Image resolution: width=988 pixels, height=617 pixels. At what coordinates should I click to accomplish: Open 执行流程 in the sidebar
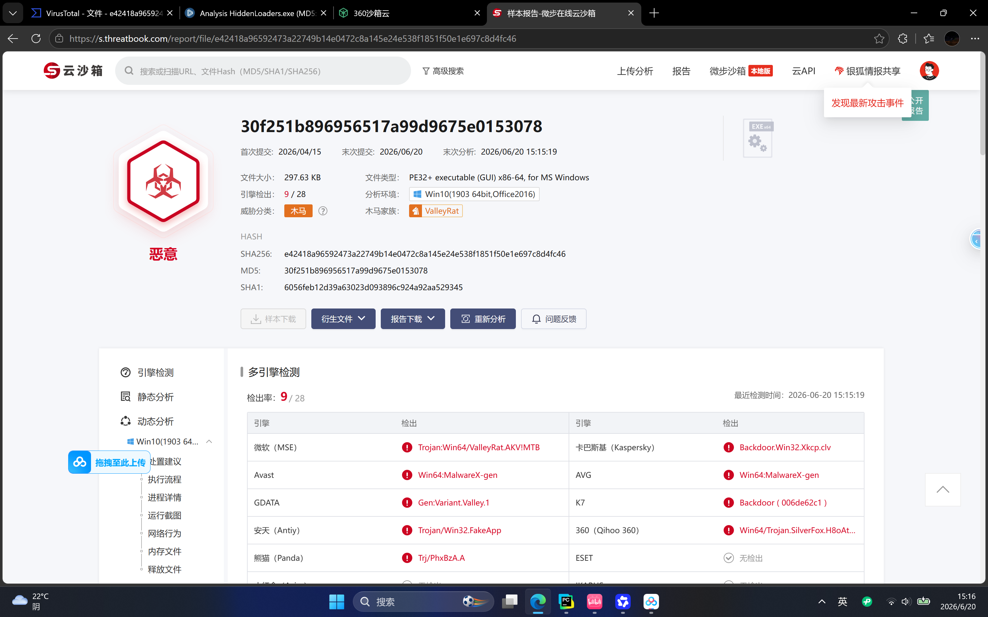click(165, 479)
